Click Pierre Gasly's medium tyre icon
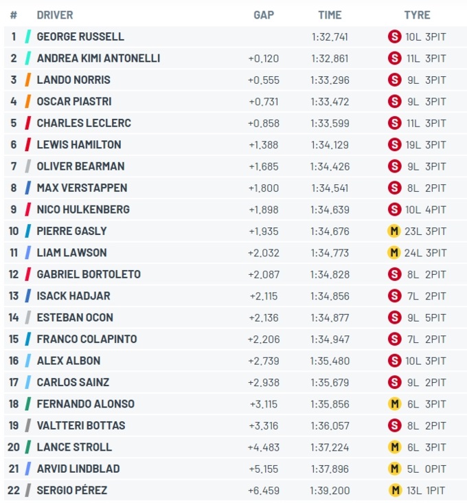Viewport: 467px width, 503px height. tap(394, 231)
